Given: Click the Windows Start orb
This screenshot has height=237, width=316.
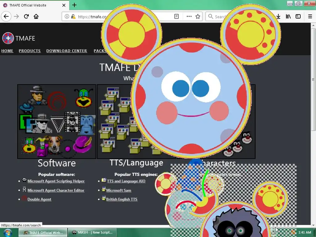Looking at the screenshot, I should [x=7, y=233].
